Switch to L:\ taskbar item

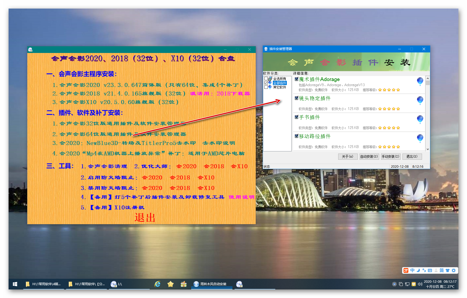click(x=129, y=284)
